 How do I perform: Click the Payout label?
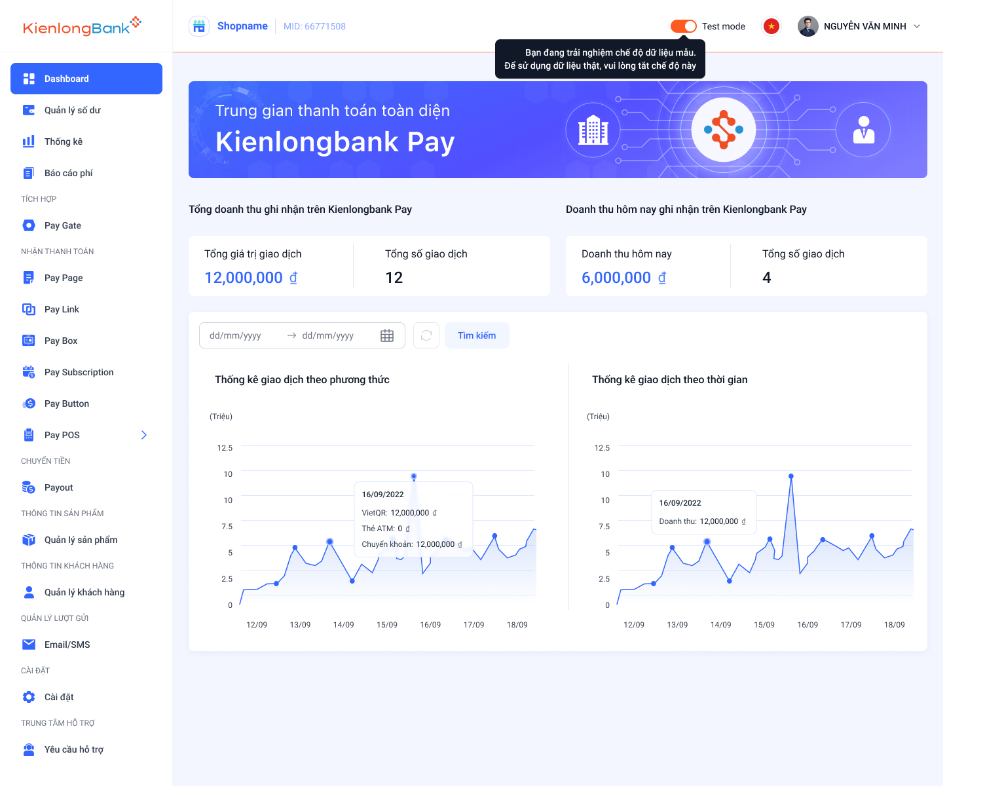tap(59, 487)
